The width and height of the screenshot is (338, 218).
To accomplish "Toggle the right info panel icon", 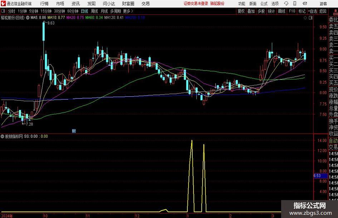I will click(310, 18).
